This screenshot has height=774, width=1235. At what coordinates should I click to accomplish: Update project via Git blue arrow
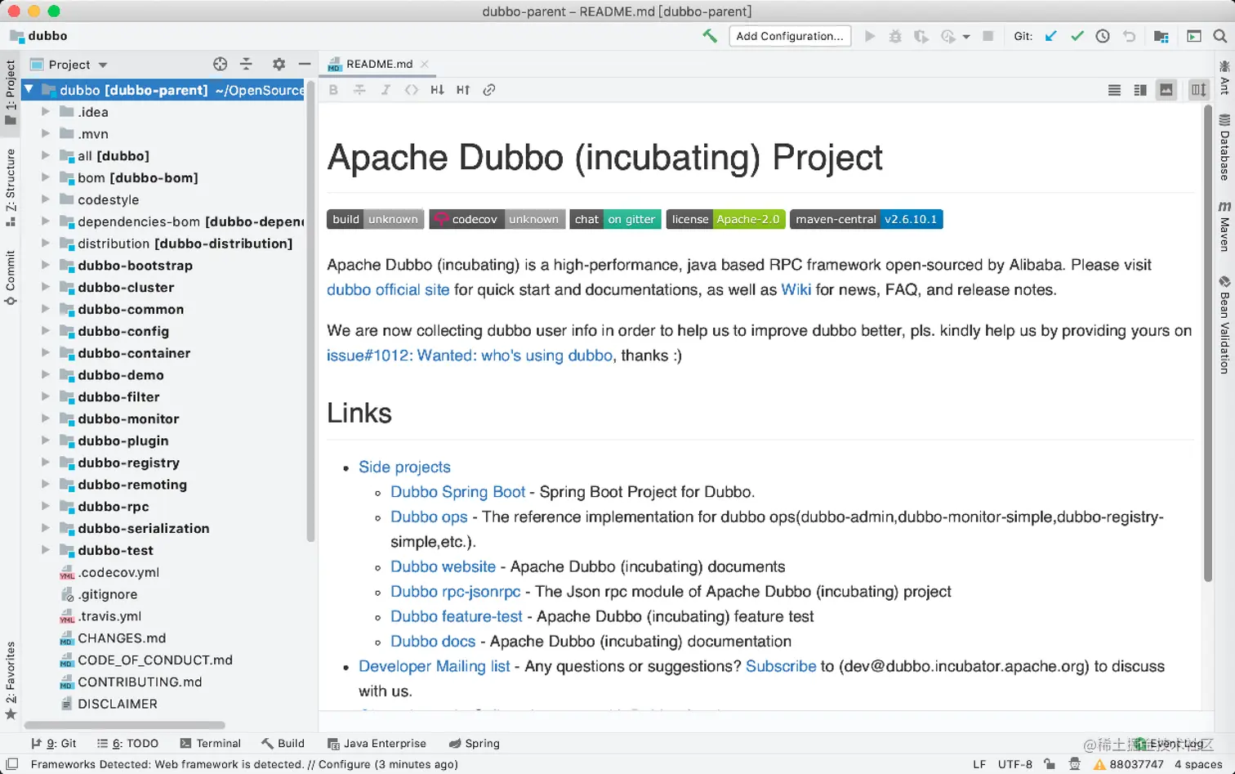1051,36
